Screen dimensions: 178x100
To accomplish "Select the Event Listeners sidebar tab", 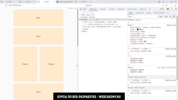I will (159, 13).
